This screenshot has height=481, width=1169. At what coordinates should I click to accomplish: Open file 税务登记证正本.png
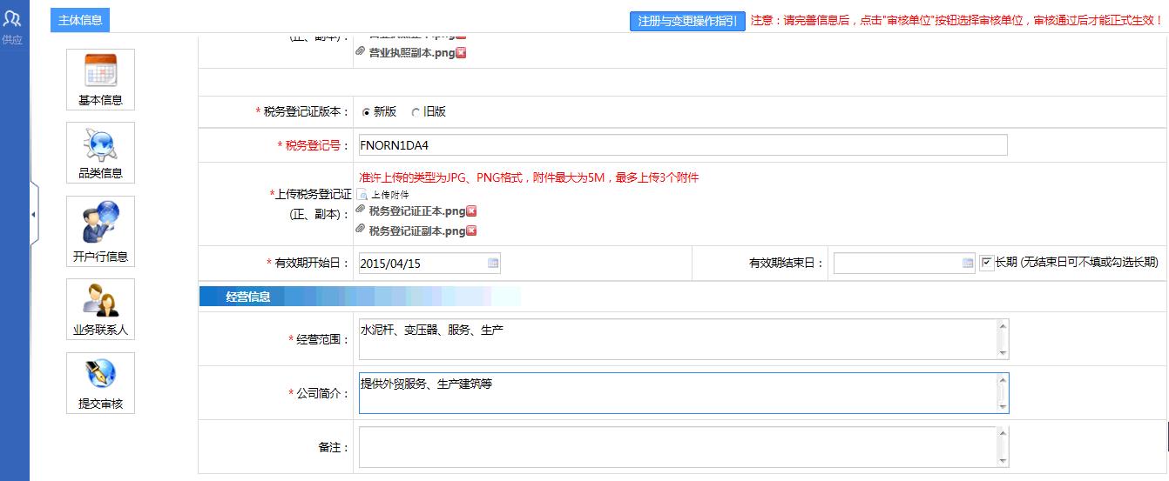point(416,211)
